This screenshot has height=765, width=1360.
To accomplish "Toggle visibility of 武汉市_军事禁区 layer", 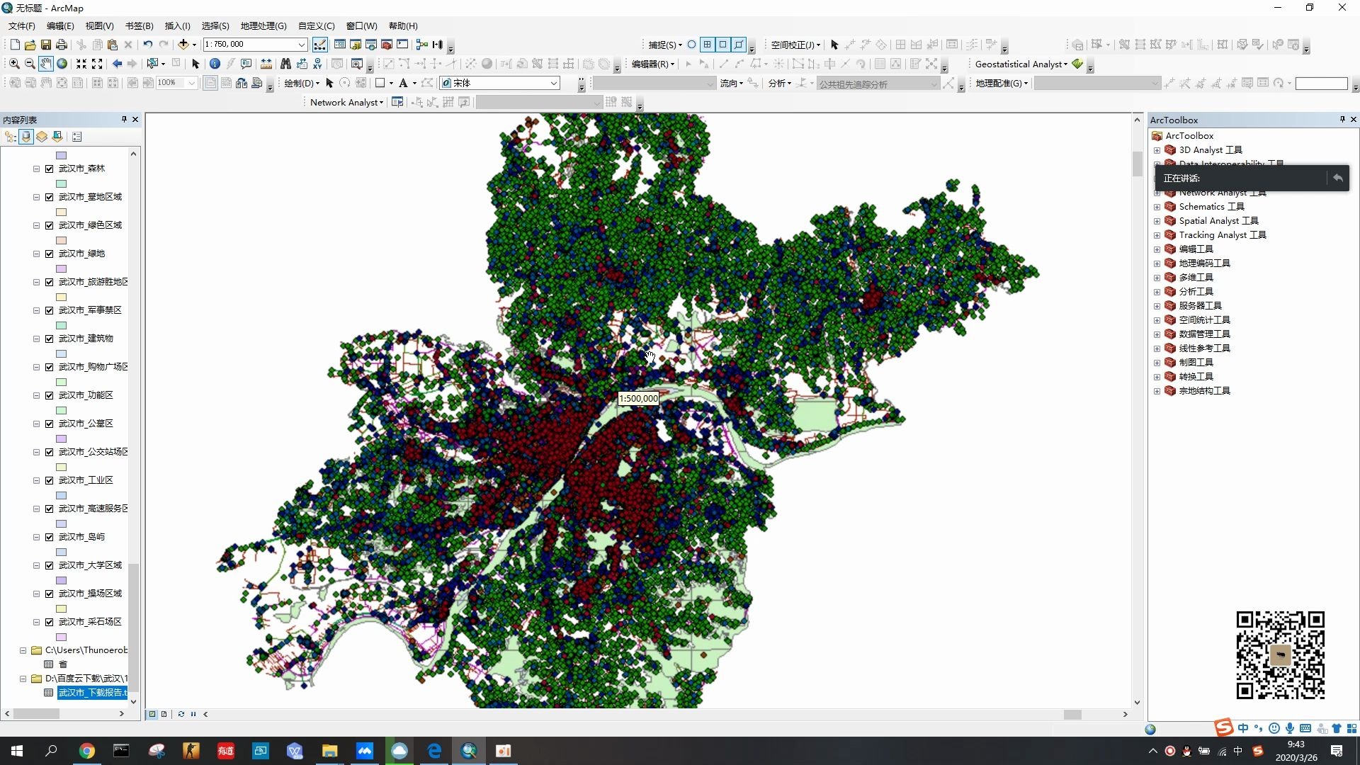I will (x=50, y=310).
